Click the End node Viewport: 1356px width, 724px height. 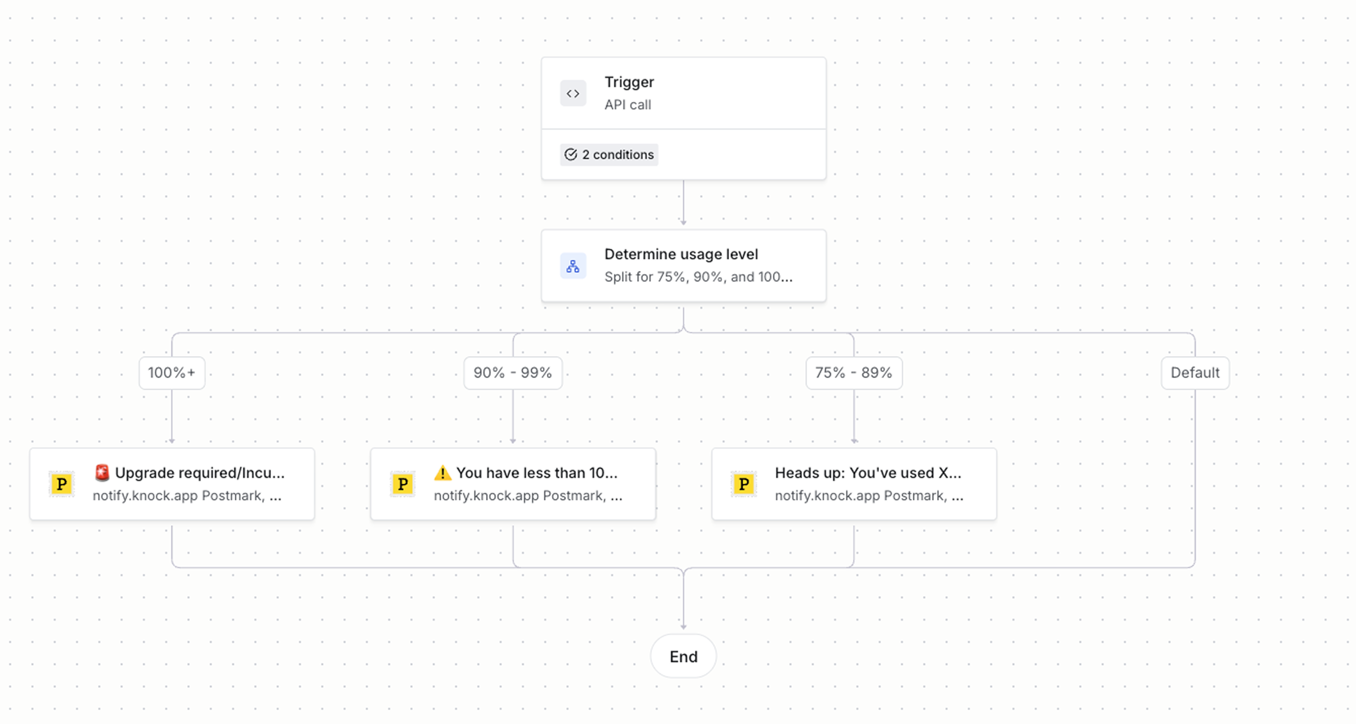point(683,656)
